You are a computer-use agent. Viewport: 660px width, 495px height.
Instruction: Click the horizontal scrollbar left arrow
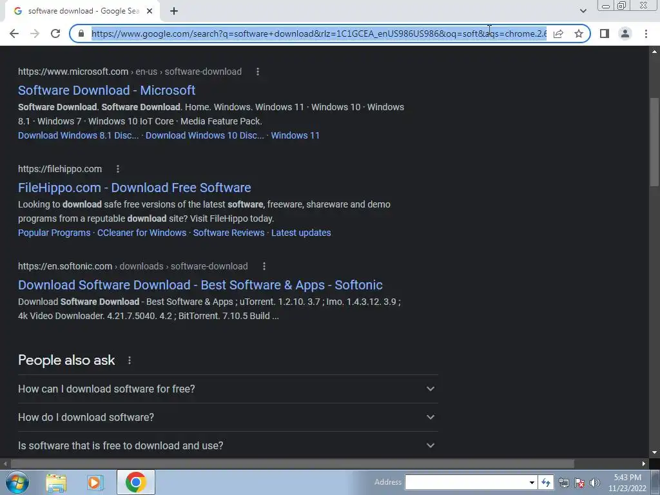5,464
